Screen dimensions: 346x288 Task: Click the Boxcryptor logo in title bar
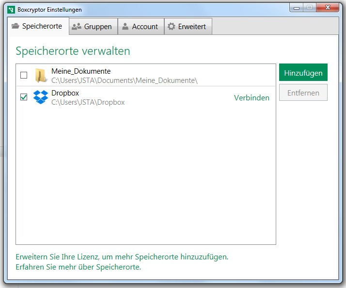pyautogui.click(x=11, y=10)
